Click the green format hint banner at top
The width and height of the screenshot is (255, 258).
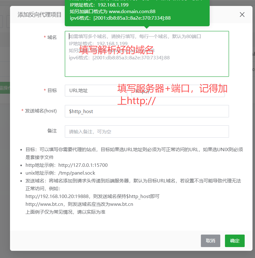(138, 12)
